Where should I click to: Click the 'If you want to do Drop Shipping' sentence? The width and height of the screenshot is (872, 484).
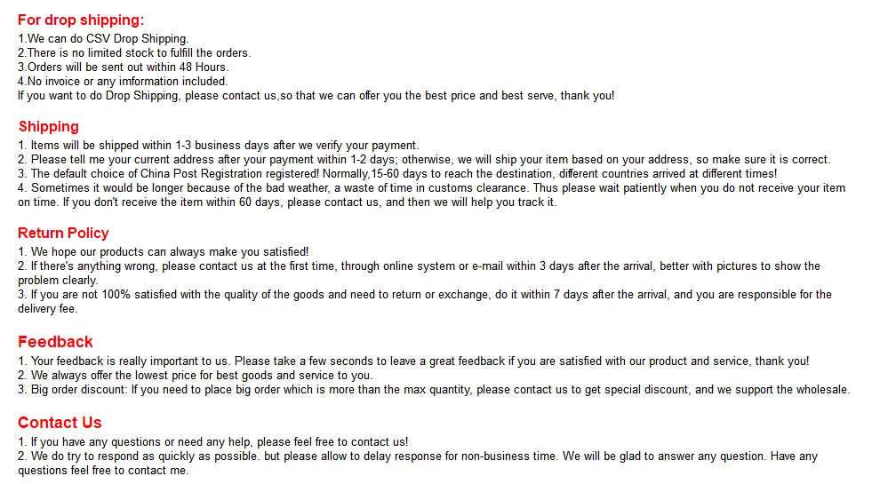point(316,96)
